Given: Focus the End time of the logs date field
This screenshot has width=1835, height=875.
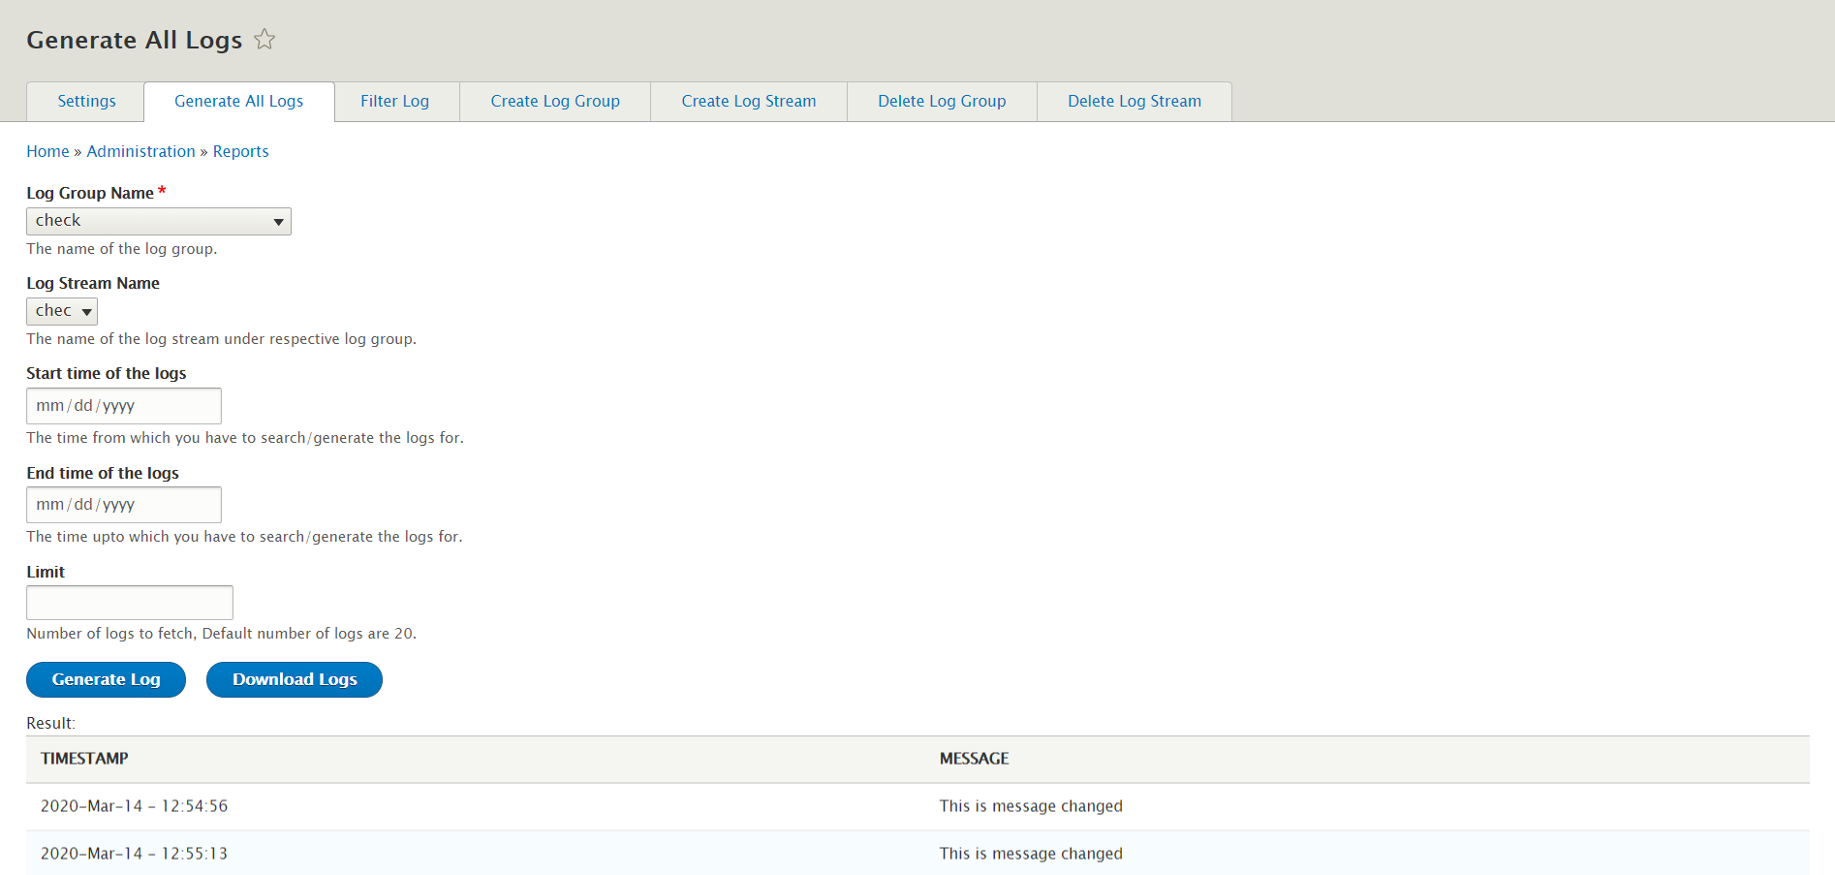Looking at the screenshot, I should [124, 505].
